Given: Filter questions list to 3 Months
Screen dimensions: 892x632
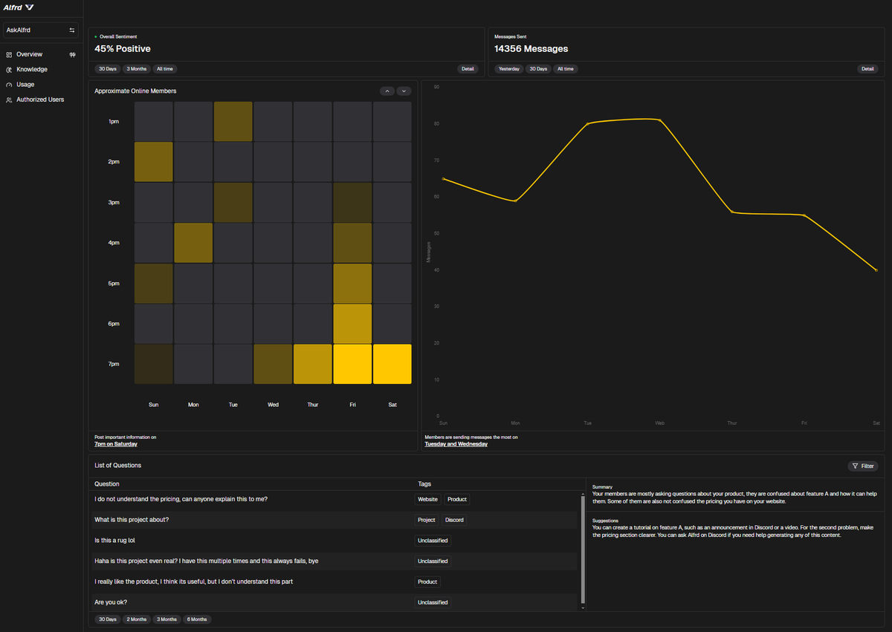Looking at the screenshot, I should coord(167,619).
